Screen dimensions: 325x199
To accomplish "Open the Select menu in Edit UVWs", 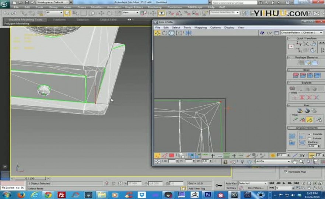I will [176, 27].
